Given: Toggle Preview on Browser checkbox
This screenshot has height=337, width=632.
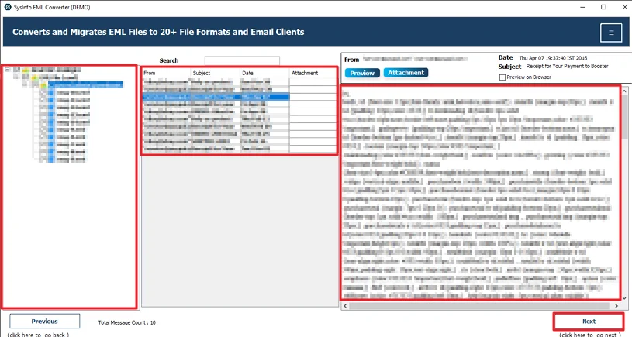Looking at the screenshot, I should [x=502, y=77].
